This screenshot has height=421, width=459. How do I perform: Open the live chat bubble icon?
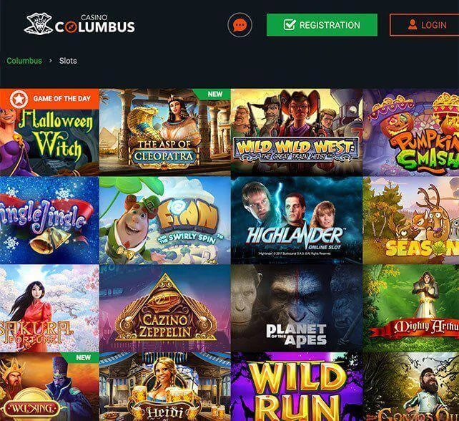[240, 25]
